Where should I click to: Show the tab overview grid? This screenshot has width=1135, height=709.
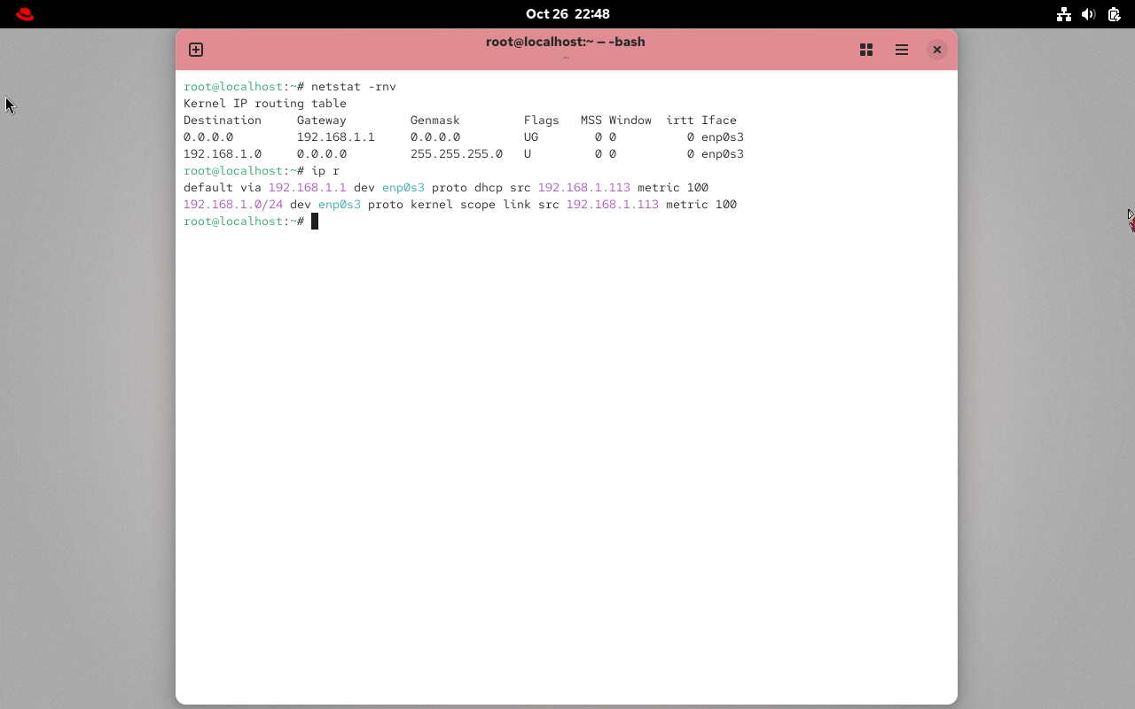pyautogui.click(x=866, y=50)
